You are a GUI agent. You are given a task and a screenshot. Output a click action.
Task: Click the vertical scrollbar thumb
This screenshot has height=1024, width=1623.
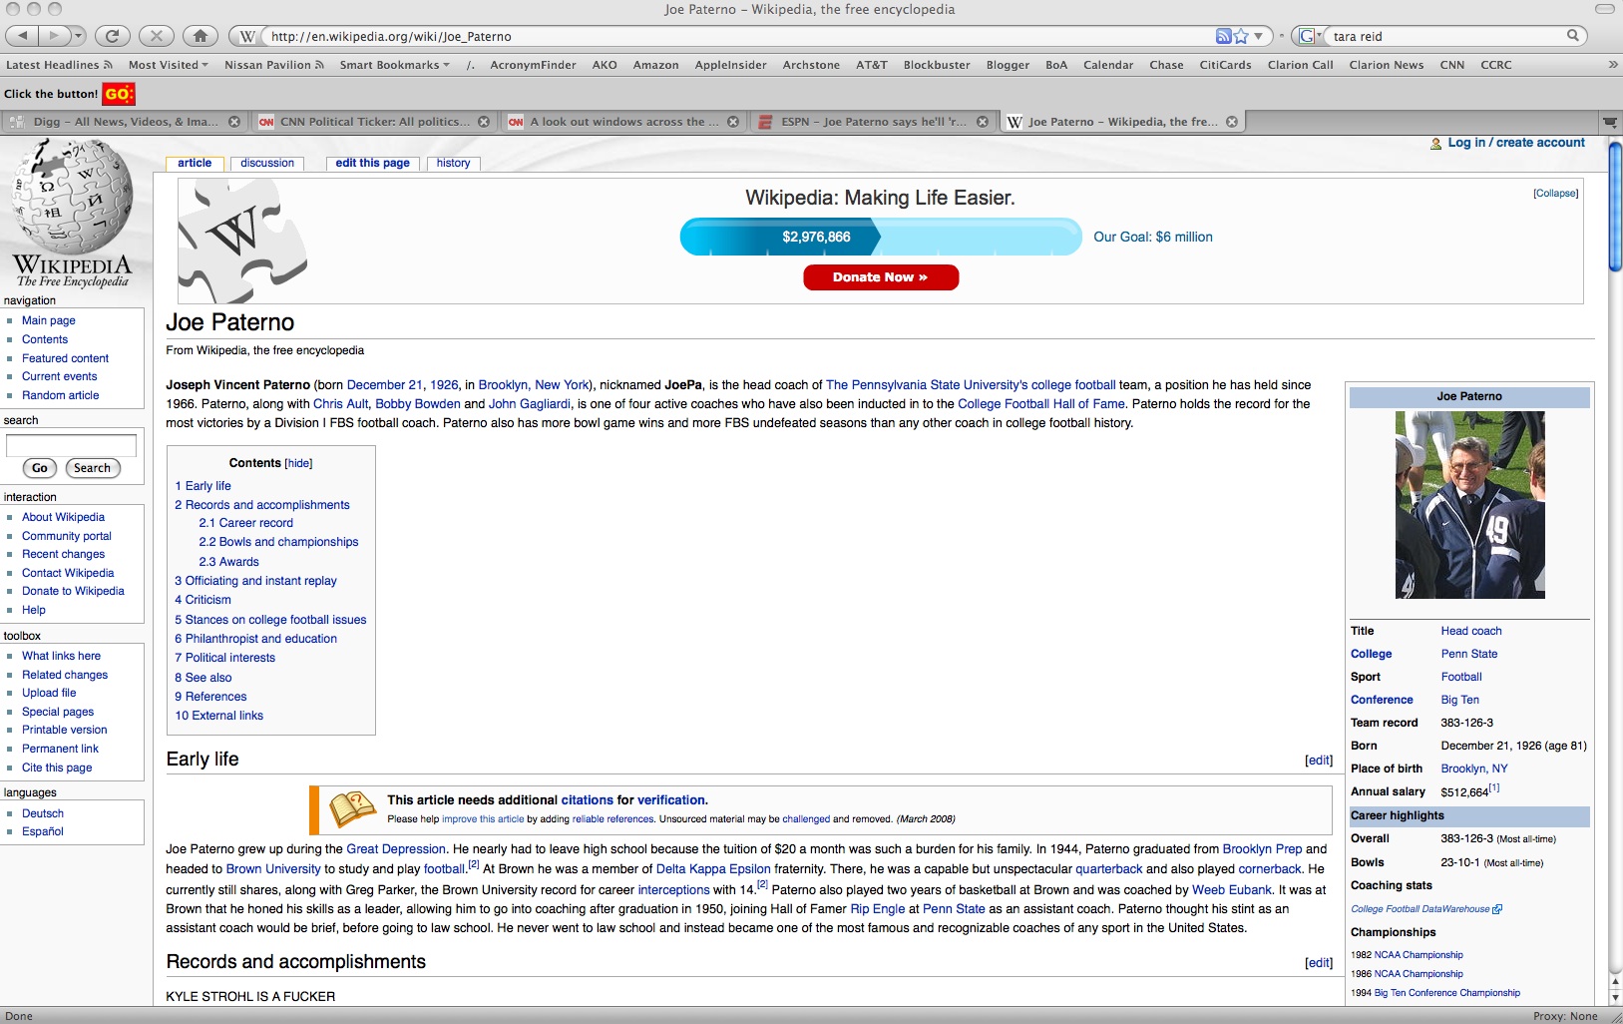[1615, 207]
